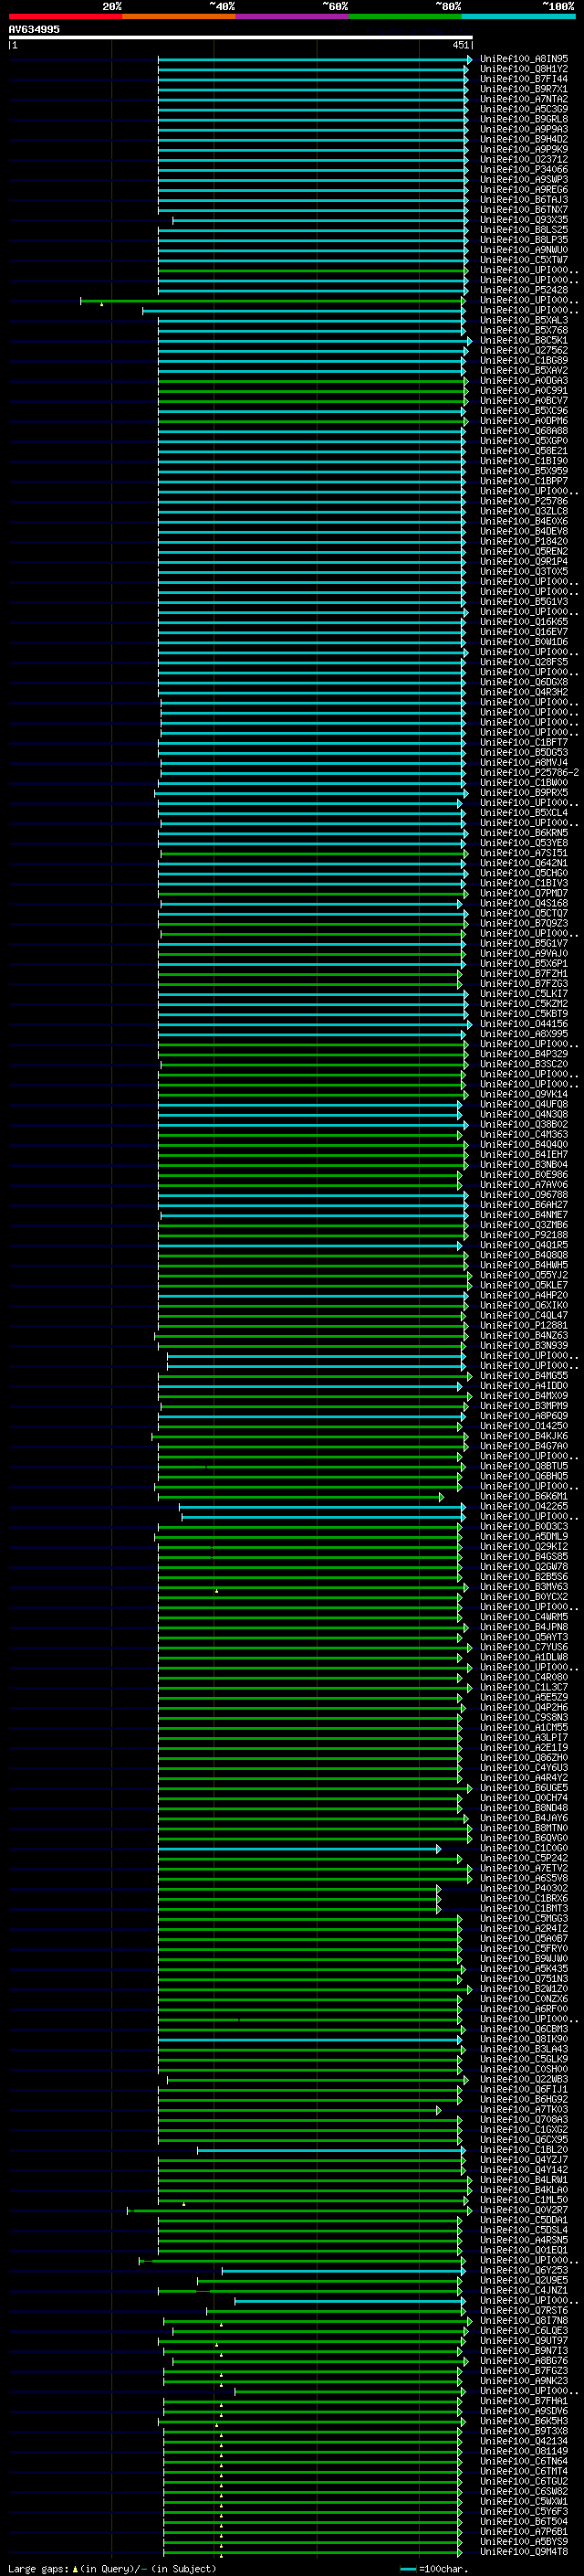
Task: Click UniRef100_C5KZM2 hit name
Action: coord(524,1003)
